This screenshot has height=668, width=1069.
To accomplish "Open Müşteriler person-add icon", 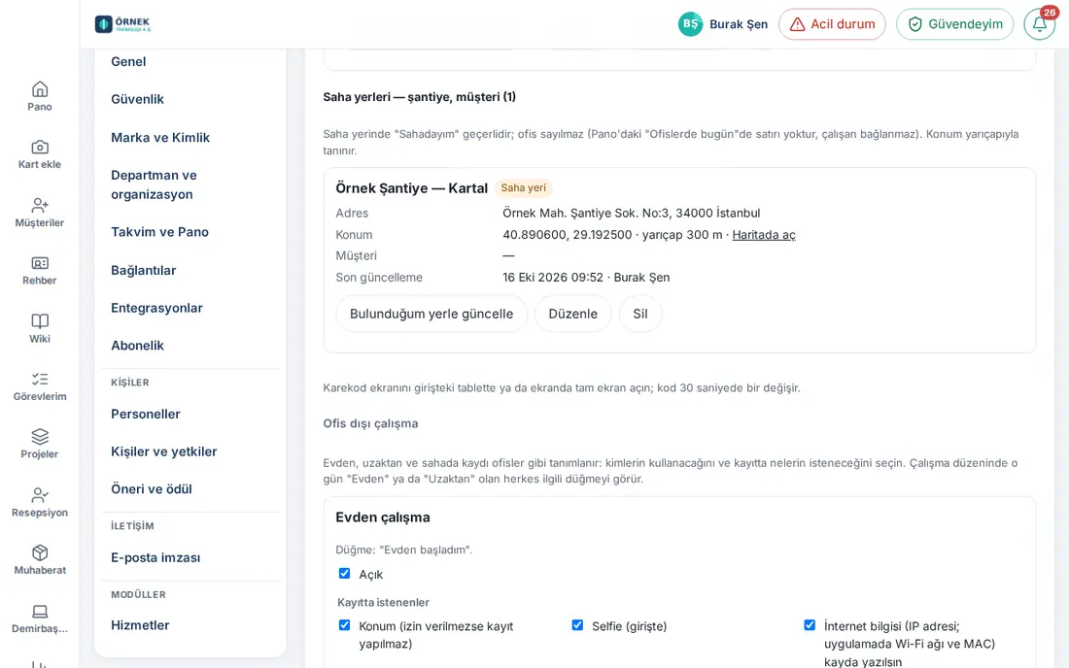I will [40, 205].
